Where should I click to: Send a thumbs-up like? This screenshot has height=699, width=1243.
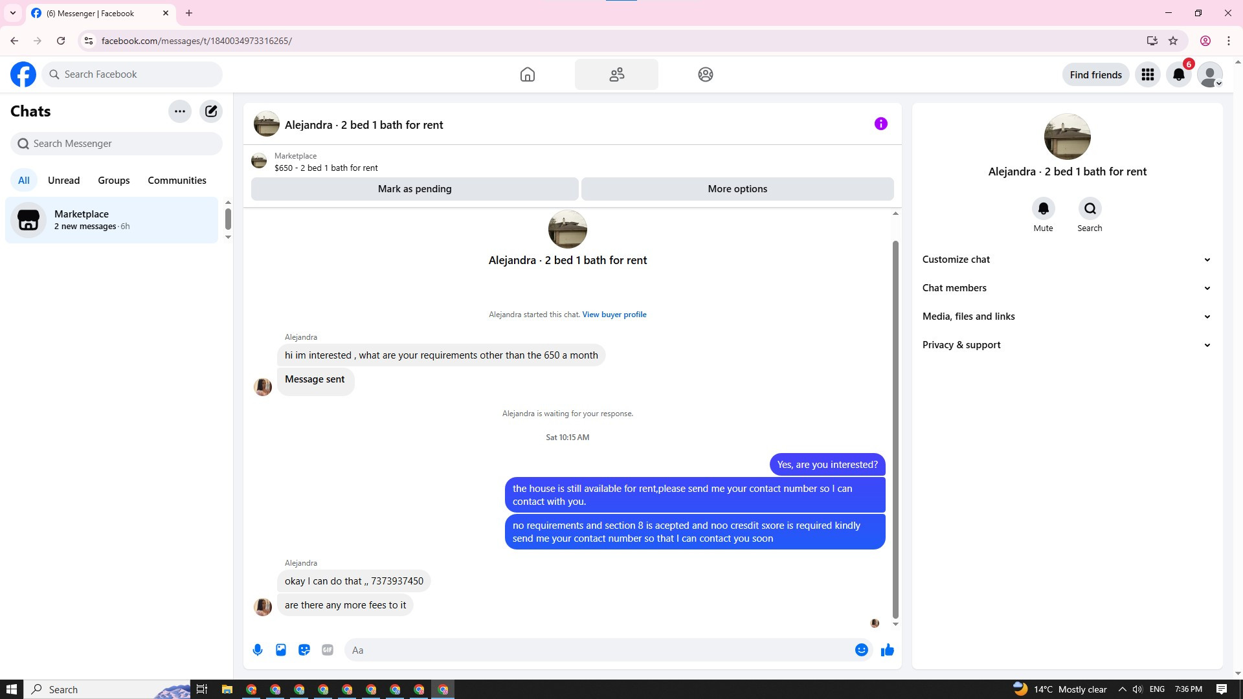(887, 650)
